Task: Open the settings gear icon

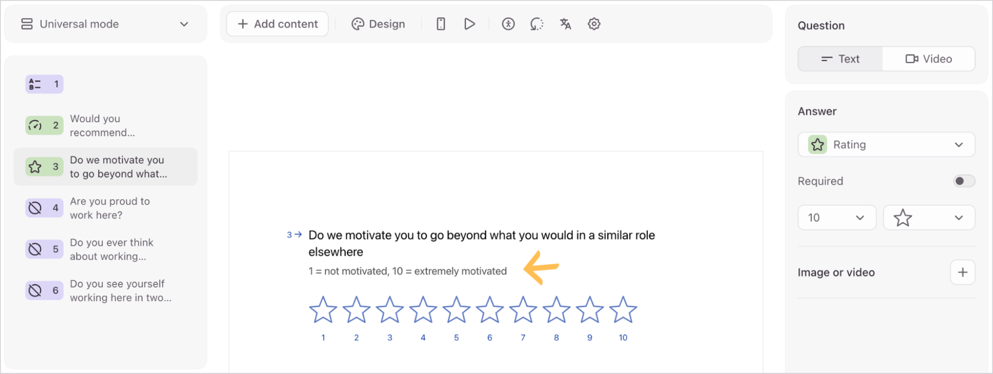Action: tap(594, 24)
